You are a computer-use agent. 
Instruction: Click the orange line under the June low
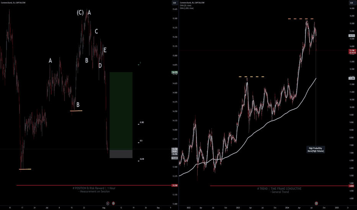point(25,169)
